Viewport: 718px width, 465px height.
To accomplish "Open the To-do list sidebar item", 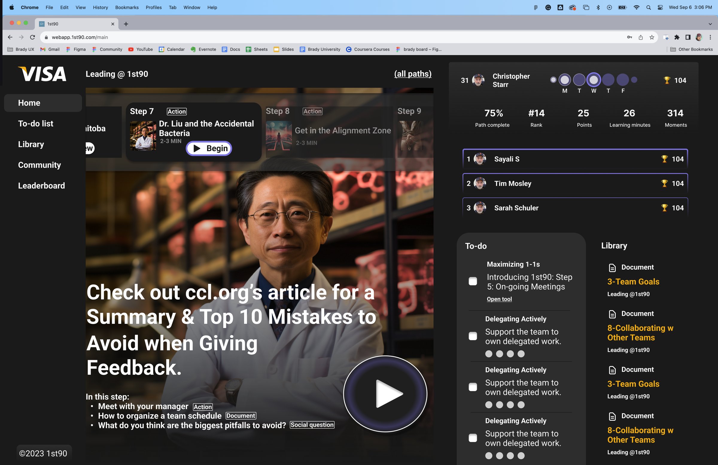I will click(x=36, y=123).
